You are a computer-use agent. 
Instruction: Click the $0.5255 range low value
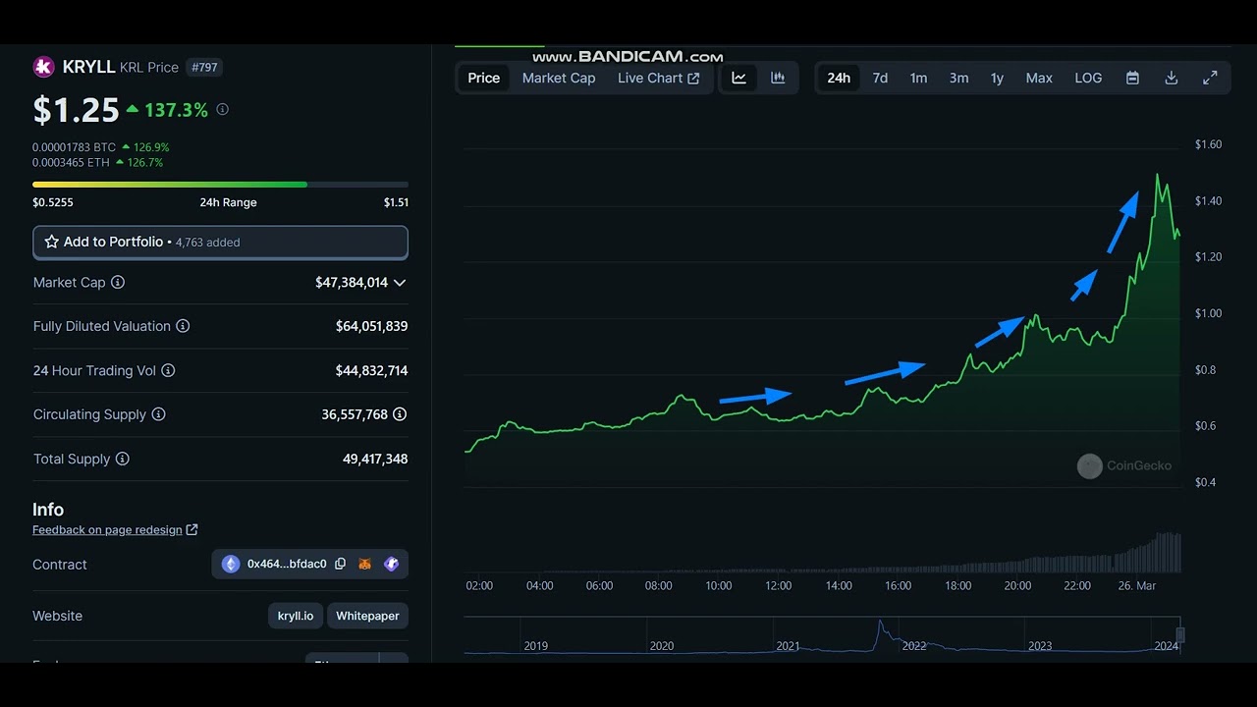[x=53, y=202]
